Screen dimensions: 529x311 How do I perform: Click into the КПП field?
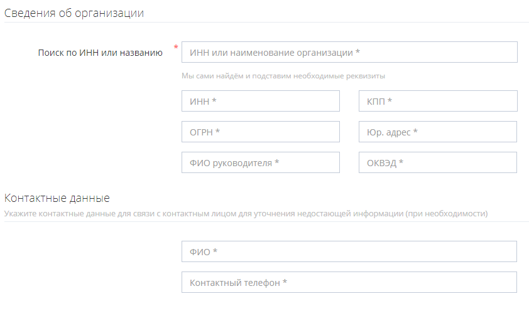coord(437,101)
